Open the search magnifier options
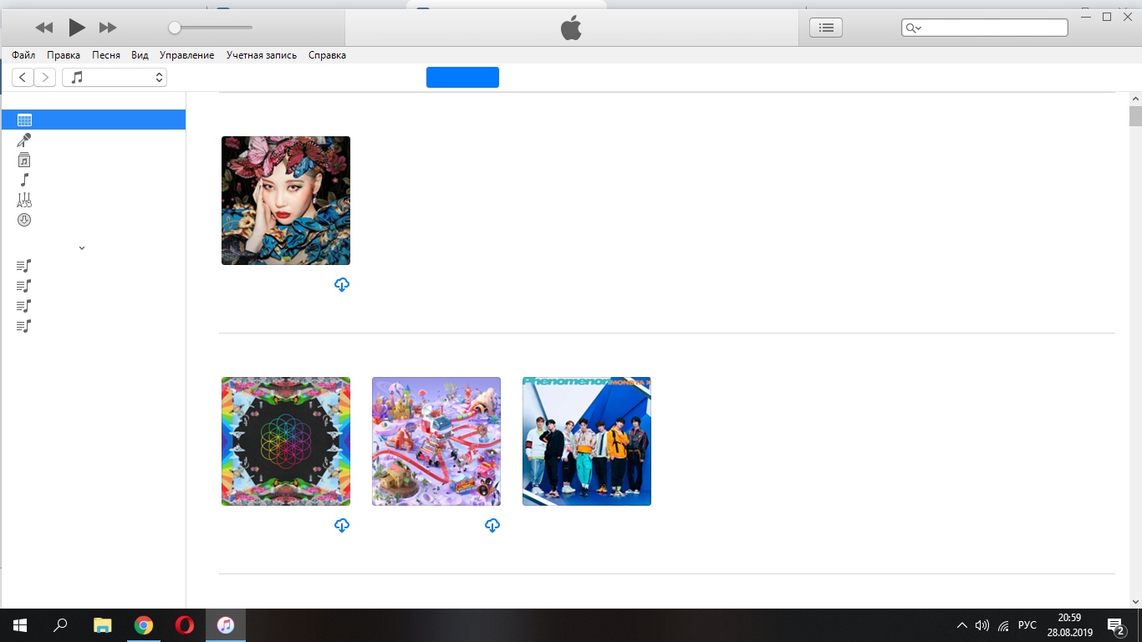Image resolution: width=1142 pixels, height=642 pixels. [x=913, y=28]
